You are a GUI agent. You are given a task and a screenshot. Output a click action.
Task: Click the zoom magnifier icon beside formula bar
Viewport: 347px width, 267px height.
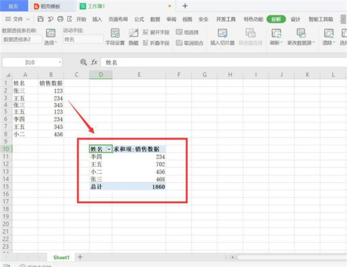coord(83,61)
